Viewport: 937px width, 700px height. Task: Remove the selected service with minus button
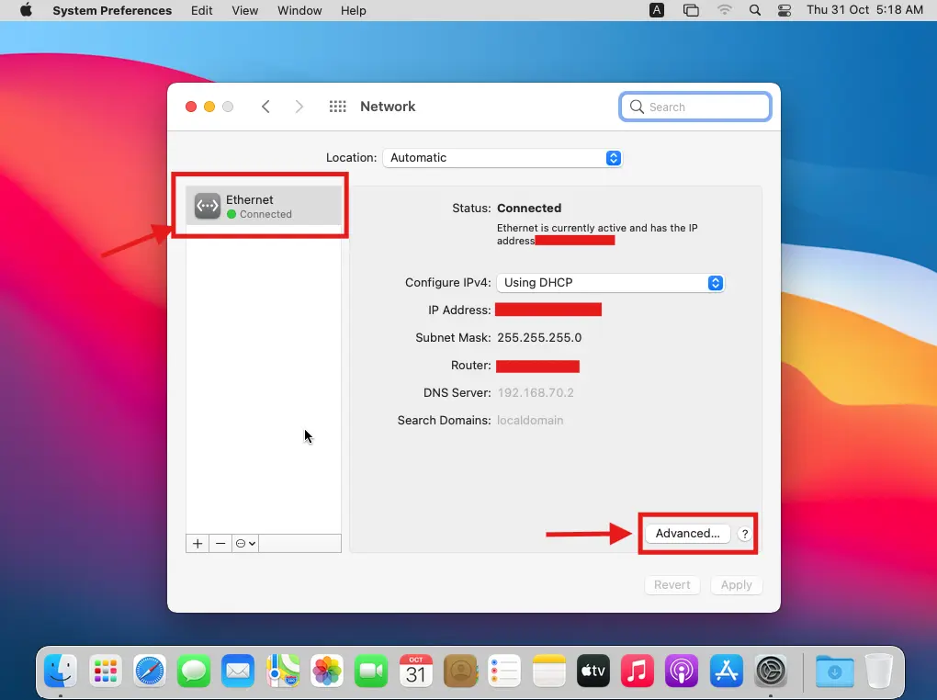point(220,544)
